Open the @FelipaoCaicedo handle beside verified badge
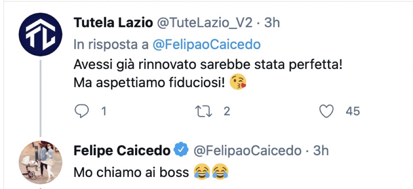Viewport: 413px width, 189px height. pyautogui.click(x=247, y=150)
